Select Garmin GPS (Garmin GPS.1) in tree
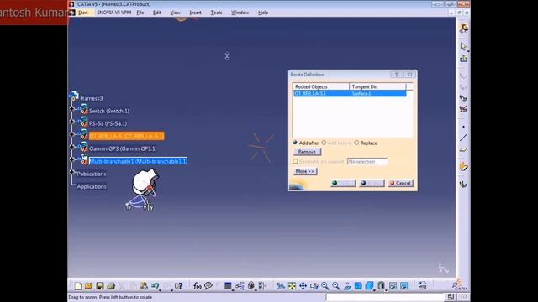Viewport: 538px width, 302px height. click(x=123, y=148)
